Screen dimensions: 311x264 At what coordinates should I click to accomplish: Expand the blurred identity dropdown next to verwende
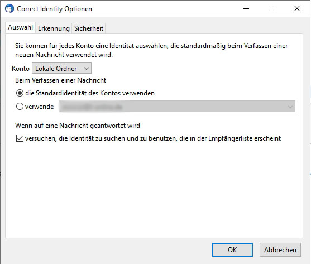[x=177, y=107]
